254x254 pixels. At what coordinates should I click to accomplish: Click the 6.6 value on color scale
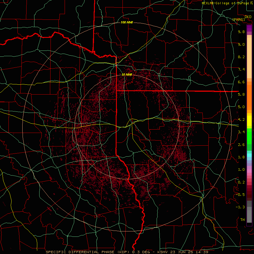(241, 82)
